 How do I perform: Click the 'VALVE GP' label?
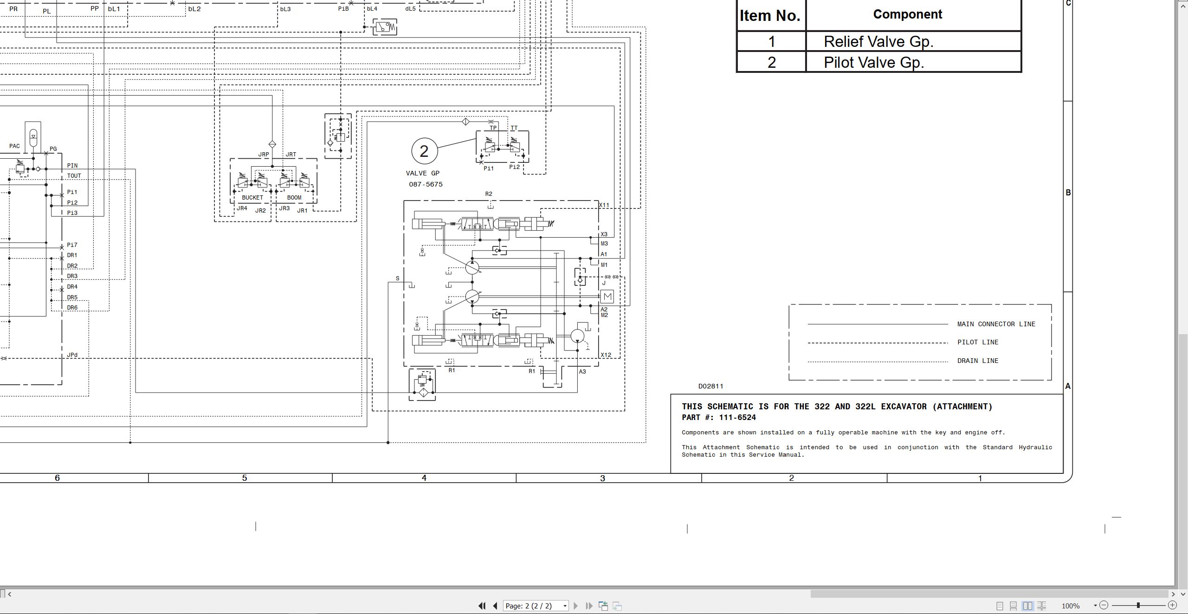click(x=422, y=173)
